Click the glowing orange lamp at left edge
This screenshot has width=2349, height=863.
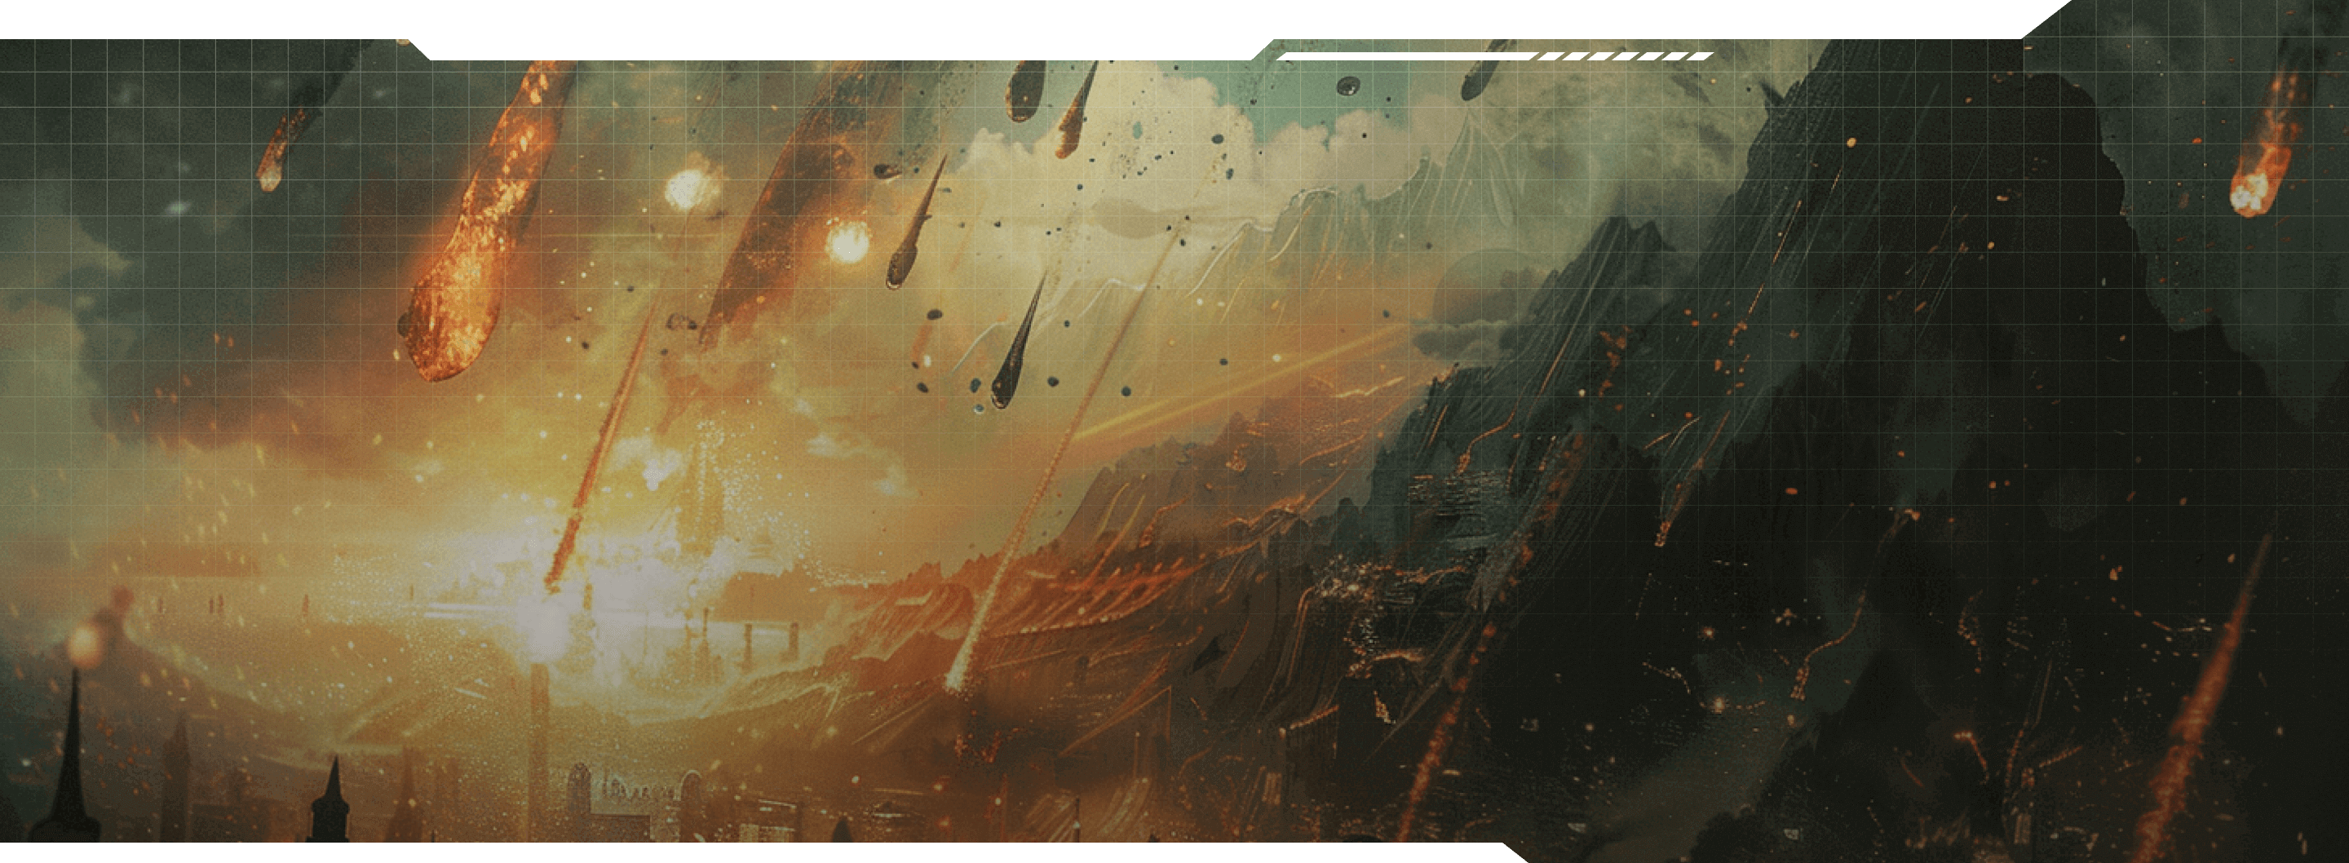point(86,643)
